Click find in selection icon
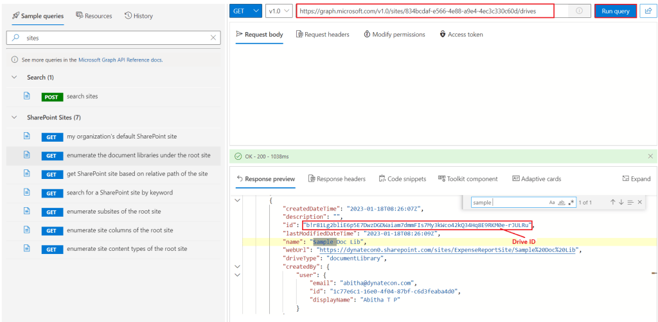 coord(630,202)
